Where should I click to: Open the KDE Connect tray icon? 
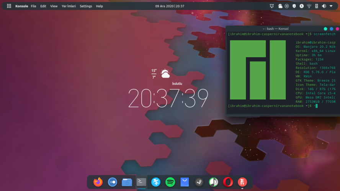click(301, 6)
